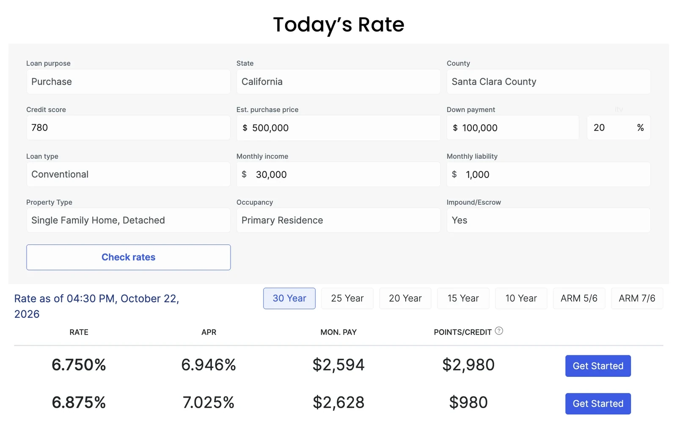The width and height of the screenshot is (677, 423).
Task: Open the State dropdown showing California
Action: [338, 82]
